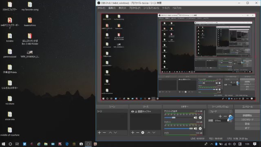The height and width of the screenshot is (147, 261).
Task: Remove the scene transition with the minus icon
Action: [x=225, y=116]
